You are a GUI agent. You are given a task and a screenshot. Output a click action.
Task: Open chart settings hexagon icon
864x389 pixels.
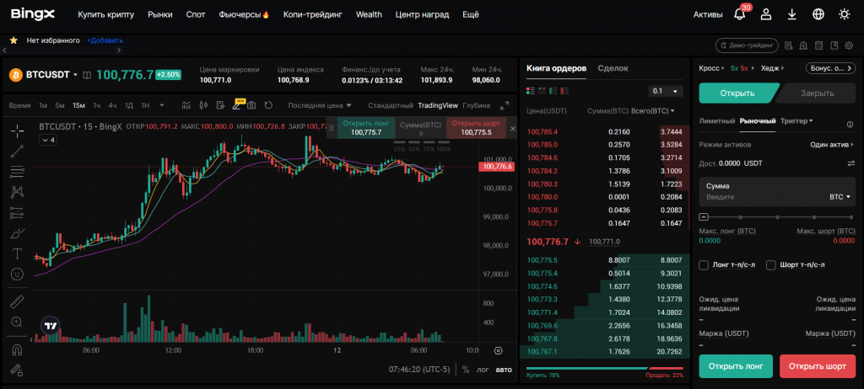pos(498,350)
